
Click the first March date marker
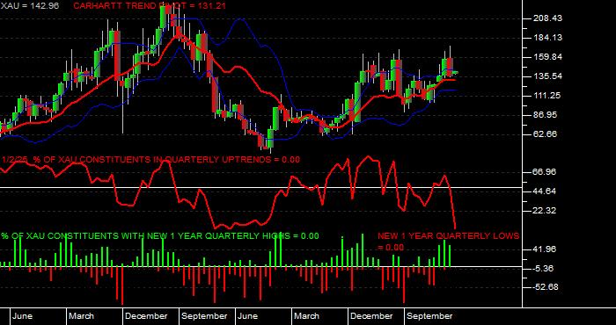(81, 316)
